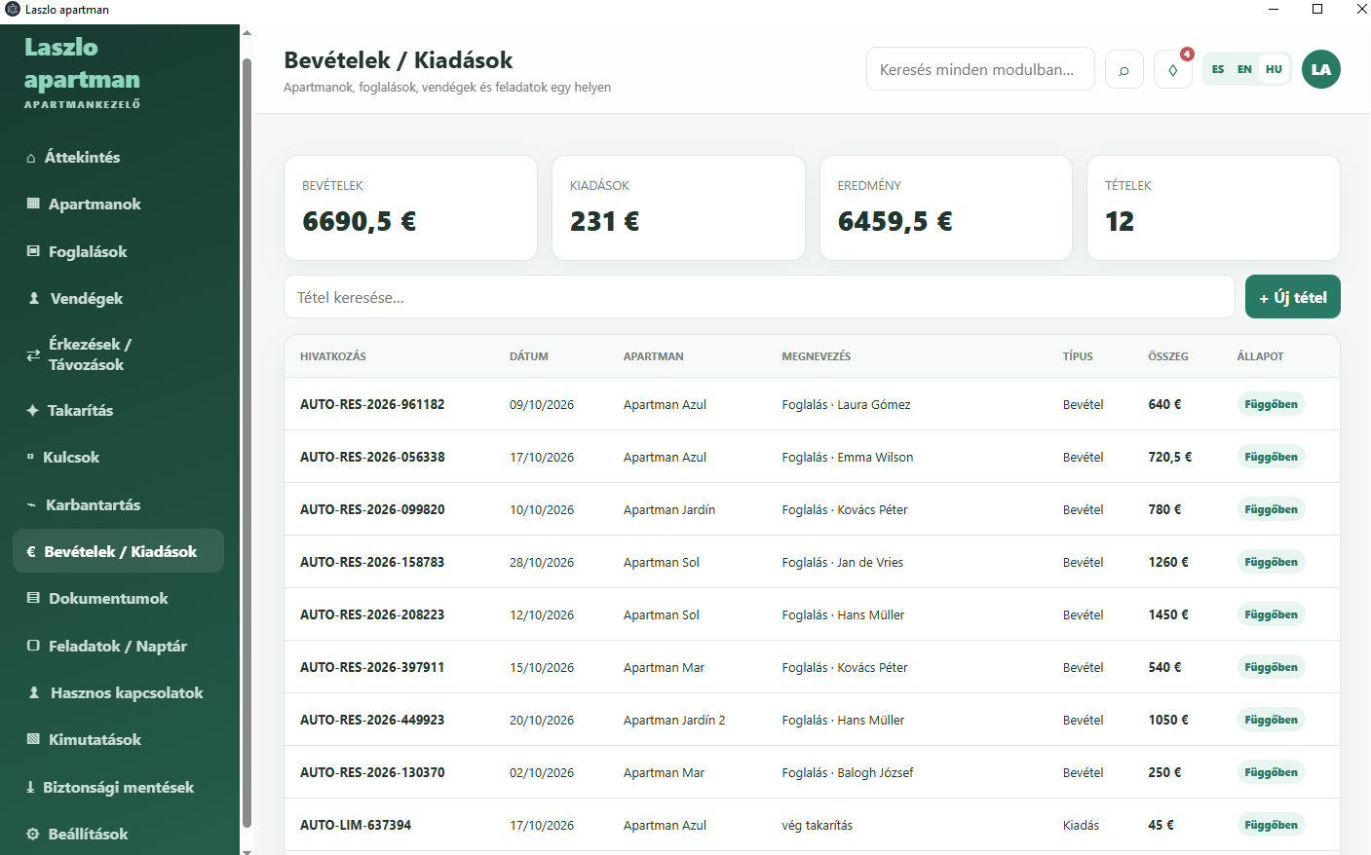Go to Apartmanok in the sidebar
1371x855 pixels.
(118, 204)
